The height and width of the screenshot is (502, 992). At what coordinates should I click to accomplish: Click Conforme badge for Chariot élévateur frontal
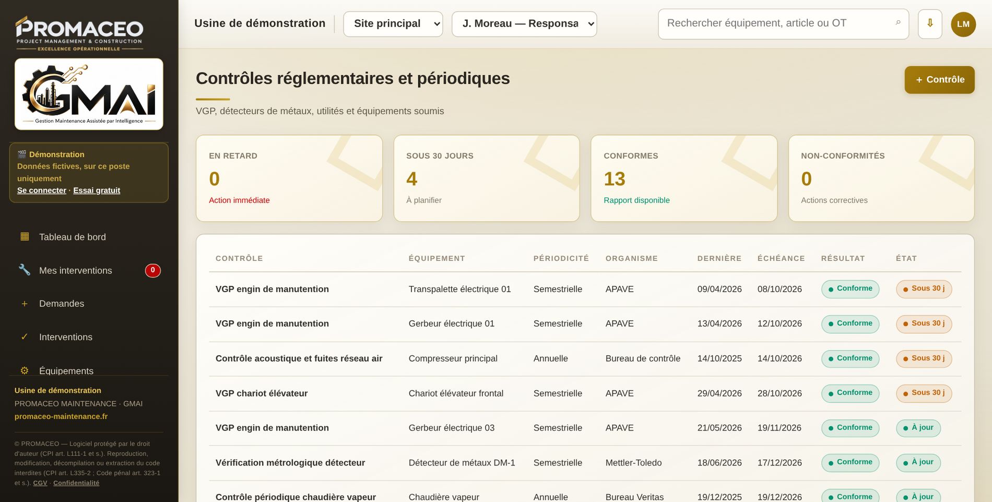click(x=850, y=393)
